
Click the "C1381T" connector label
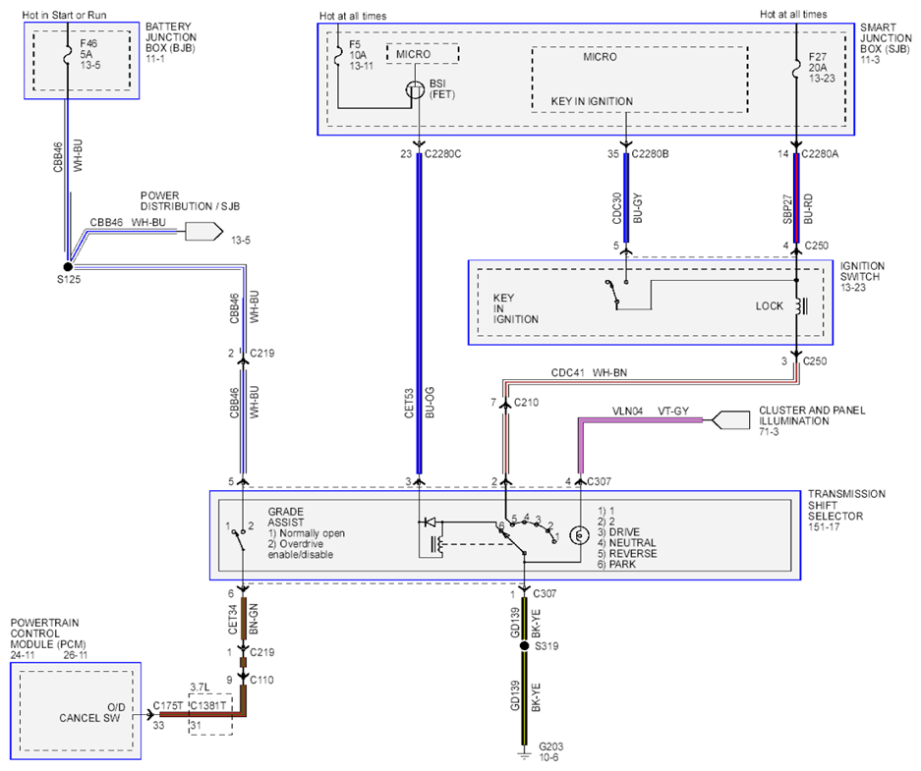click(x=208, y=705)
